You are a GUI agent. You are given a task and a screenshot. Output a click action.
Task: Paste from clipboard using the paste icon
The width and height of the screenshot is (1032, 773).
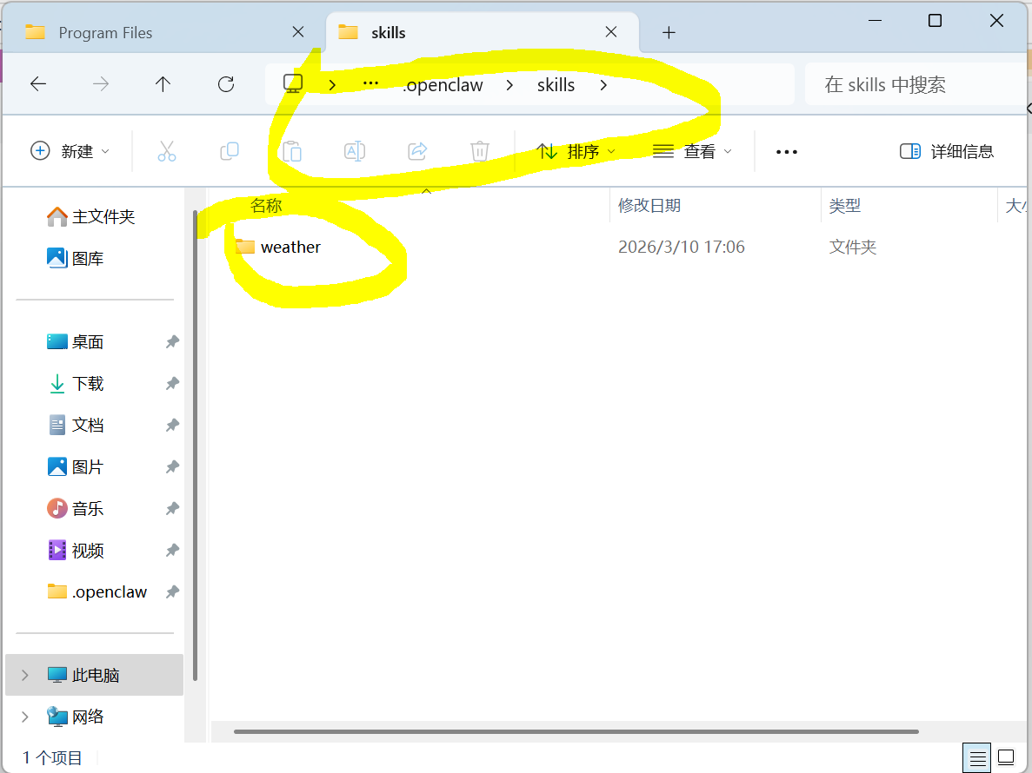[x=292, y=150]
